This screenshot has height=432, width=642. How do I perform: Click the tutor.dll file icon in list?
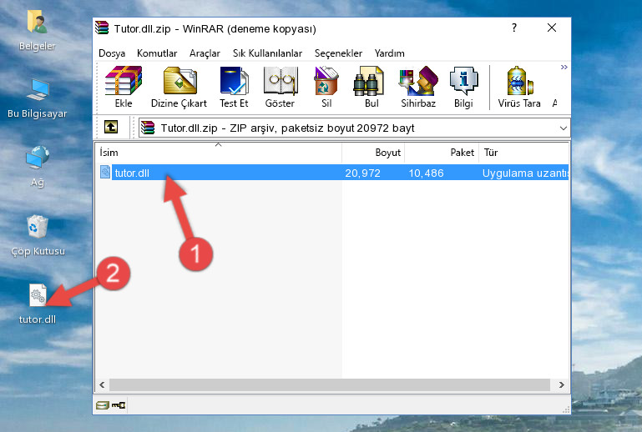[105, 172]
